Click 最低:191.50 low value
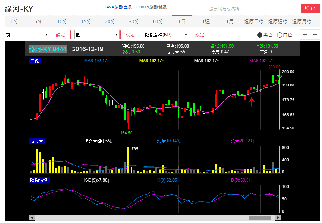Image resolution: width=322 pixels, height=223 pixels. click(x=222, y=46)
